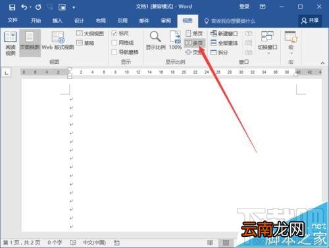Click the word count 0 个字
This screenshot has height=248, width=329.
(x=55, y=242)
